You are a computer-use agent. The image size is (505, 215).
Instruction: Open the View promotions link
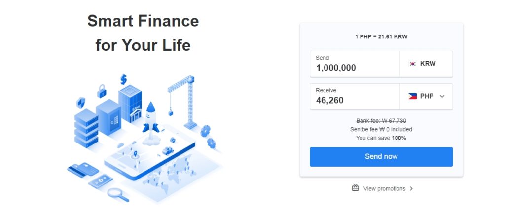tap(384, 188)
